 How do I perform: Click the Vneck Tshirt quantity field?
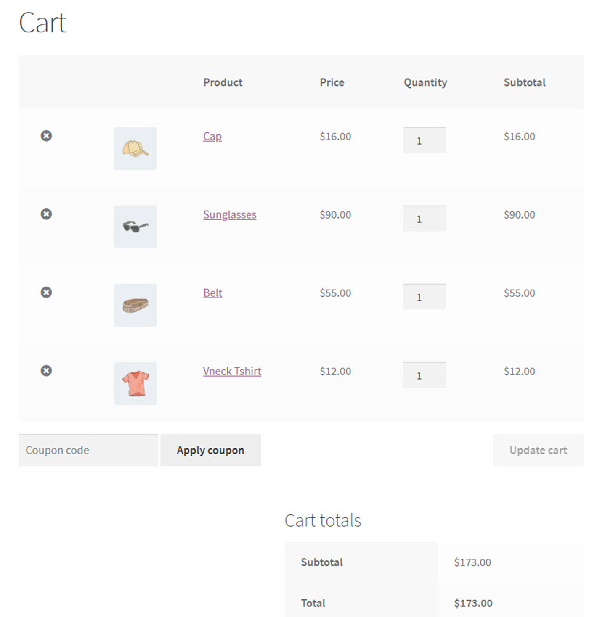[424, 375]
